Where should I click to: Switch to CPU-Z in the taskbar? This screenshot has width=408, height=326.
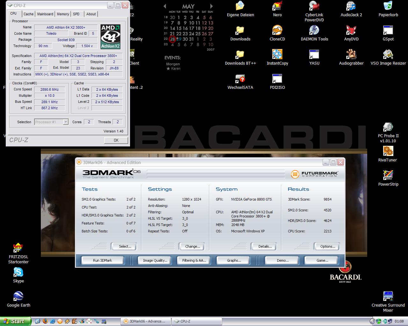tap(196, 321)
